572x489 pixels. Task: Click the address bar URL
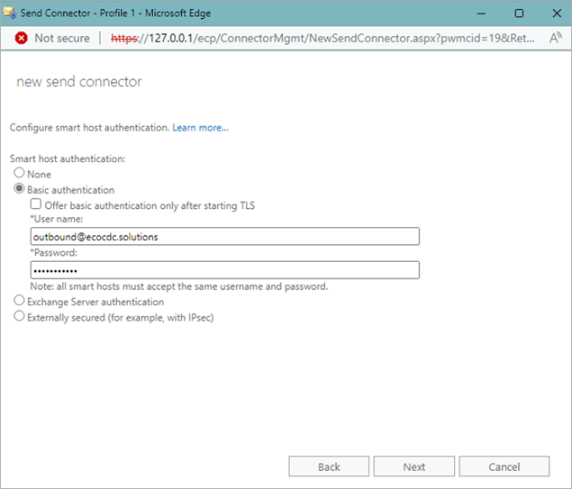(324, 38)
